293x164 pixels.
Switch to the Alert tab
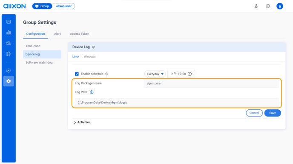[57, 33]
